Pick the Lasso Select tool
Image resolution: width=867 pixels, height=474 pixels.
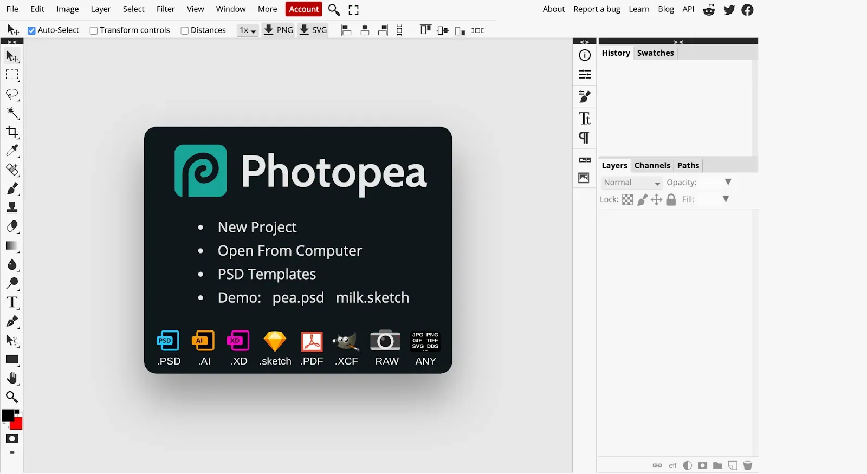click(12, 94)
